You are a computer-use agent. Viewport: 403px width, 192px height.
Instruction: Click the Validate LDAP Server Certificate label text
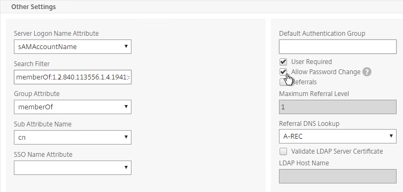[337, 151]
